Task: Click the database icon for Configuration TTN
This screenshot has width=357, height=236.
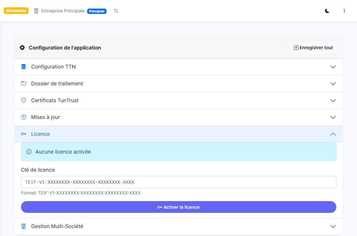Action: pyautogui.click(x=24, y=67)
